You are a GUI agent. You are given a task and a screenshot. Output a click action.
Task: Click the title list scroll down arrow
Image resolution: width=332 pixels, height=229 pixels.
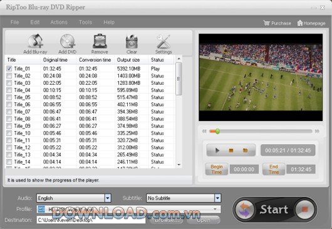click(179, 165)
